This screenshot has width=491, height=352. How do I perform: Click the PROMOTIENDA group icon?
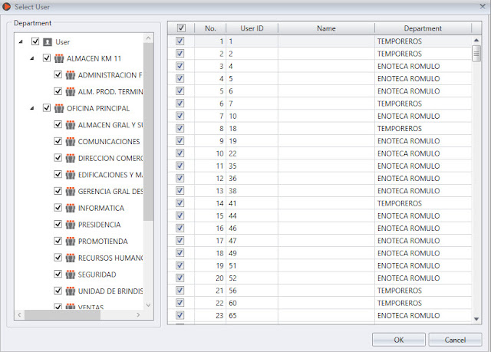[70, 242]
